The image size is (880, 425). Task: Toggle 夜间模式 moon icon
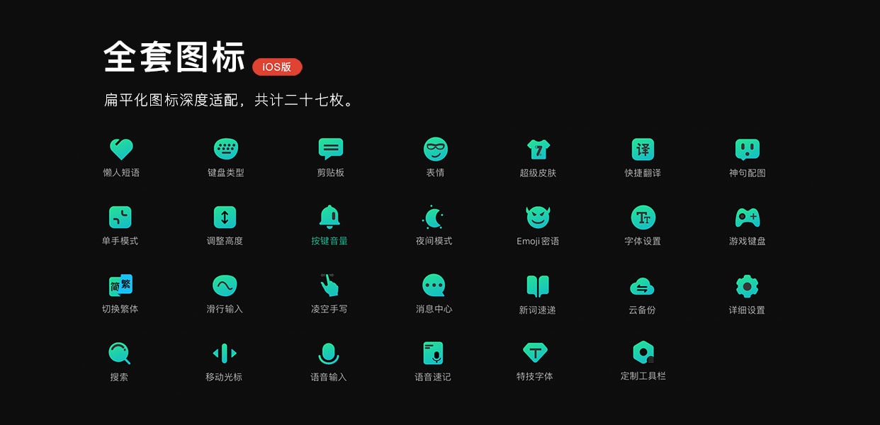434,217
